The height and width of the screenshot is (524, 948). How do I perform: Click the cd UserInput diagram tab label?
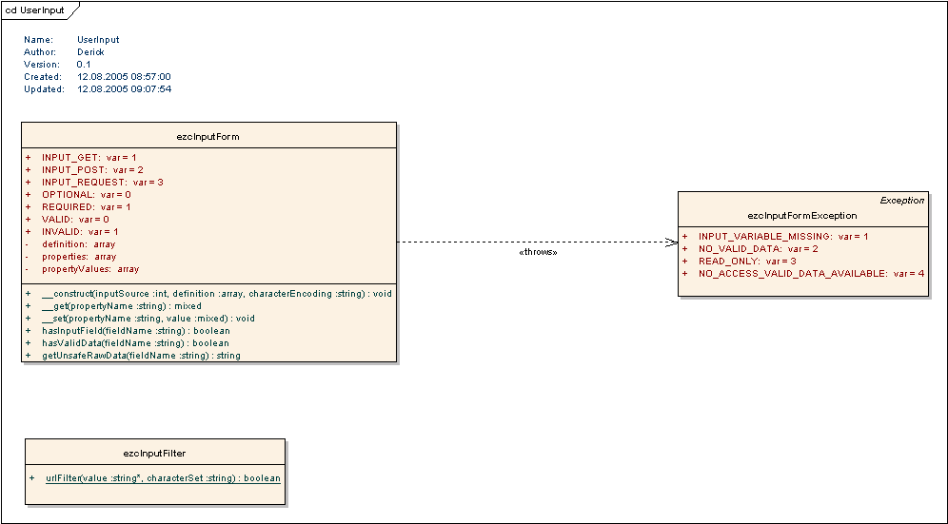(x=36, y=9)
